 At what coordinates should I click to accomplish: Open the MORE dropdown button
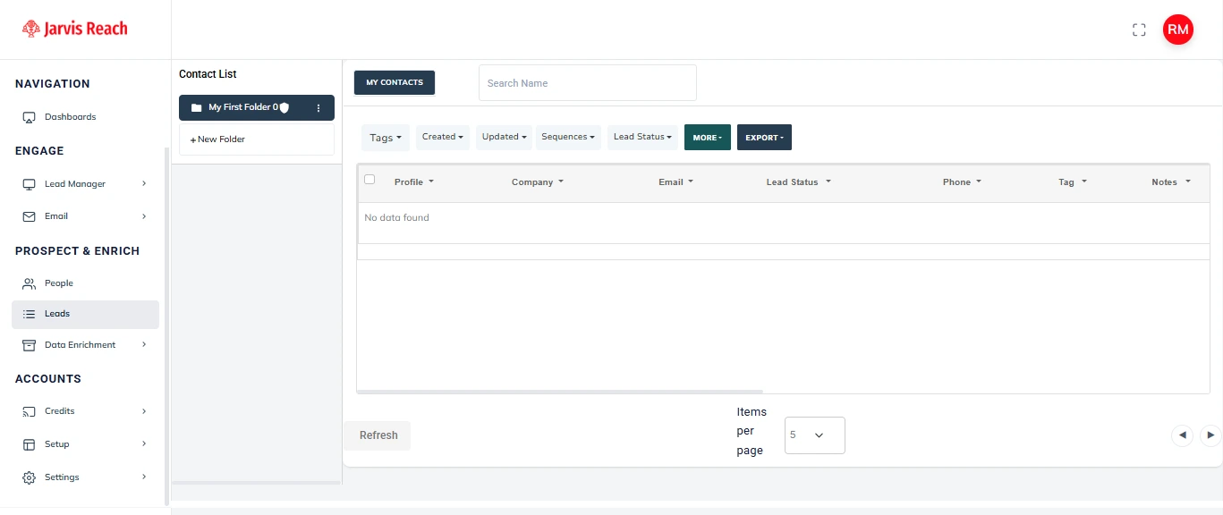tap(708, 138)
